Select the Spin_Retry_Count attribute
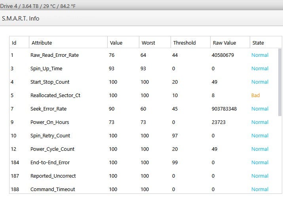 (50, 136)
